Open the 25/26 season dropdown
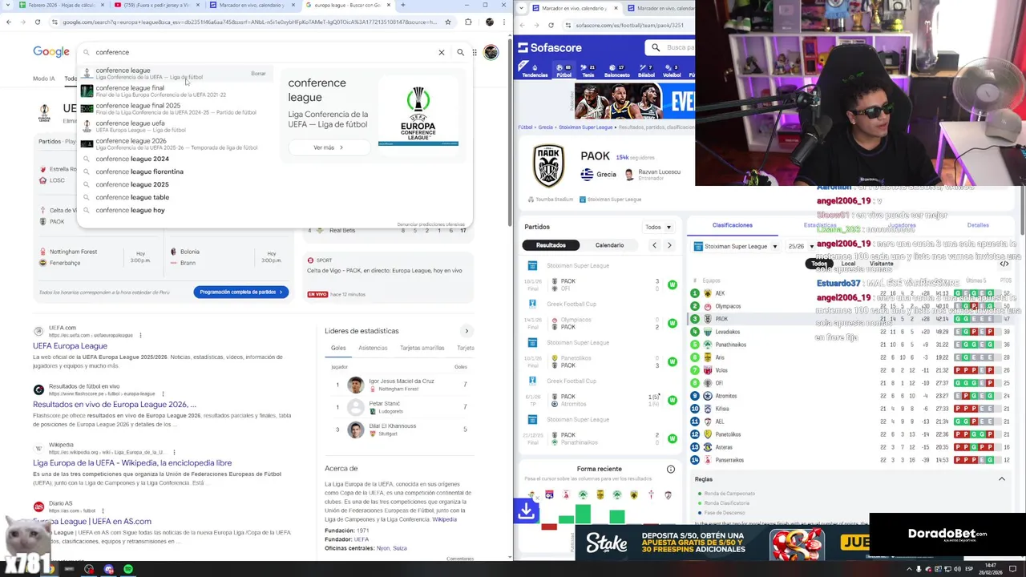1026x577 pixels. 800,247
